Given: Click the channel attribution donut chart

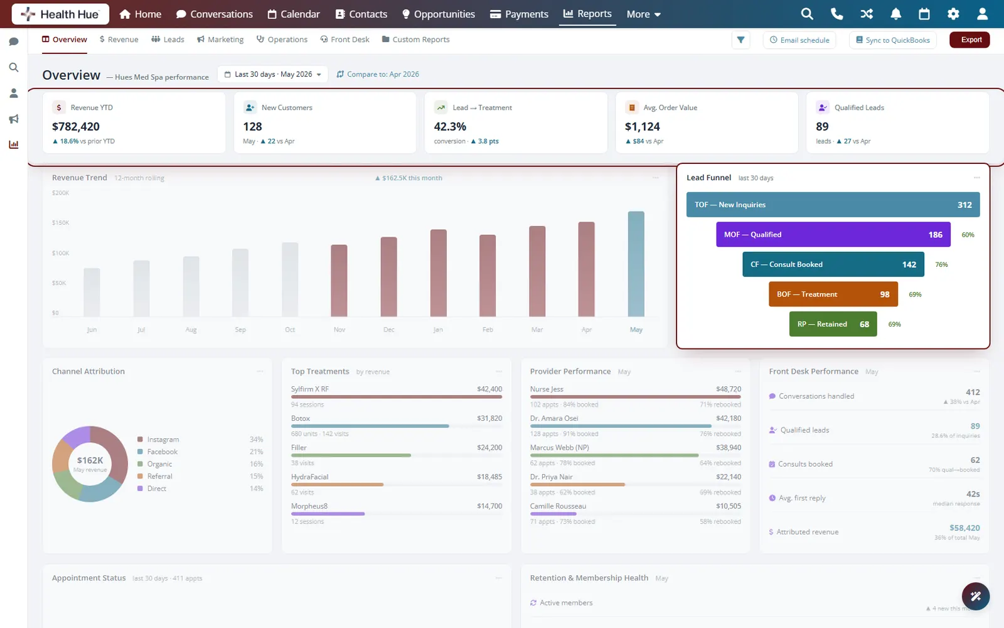Looking at the screenshot, I should pyautogui.click(x=90, y=464).
